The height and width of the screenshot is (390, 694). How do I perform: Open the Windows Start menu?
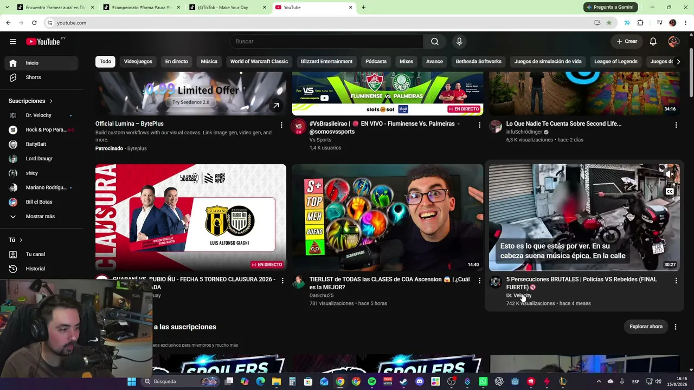[x=132, y=381]
